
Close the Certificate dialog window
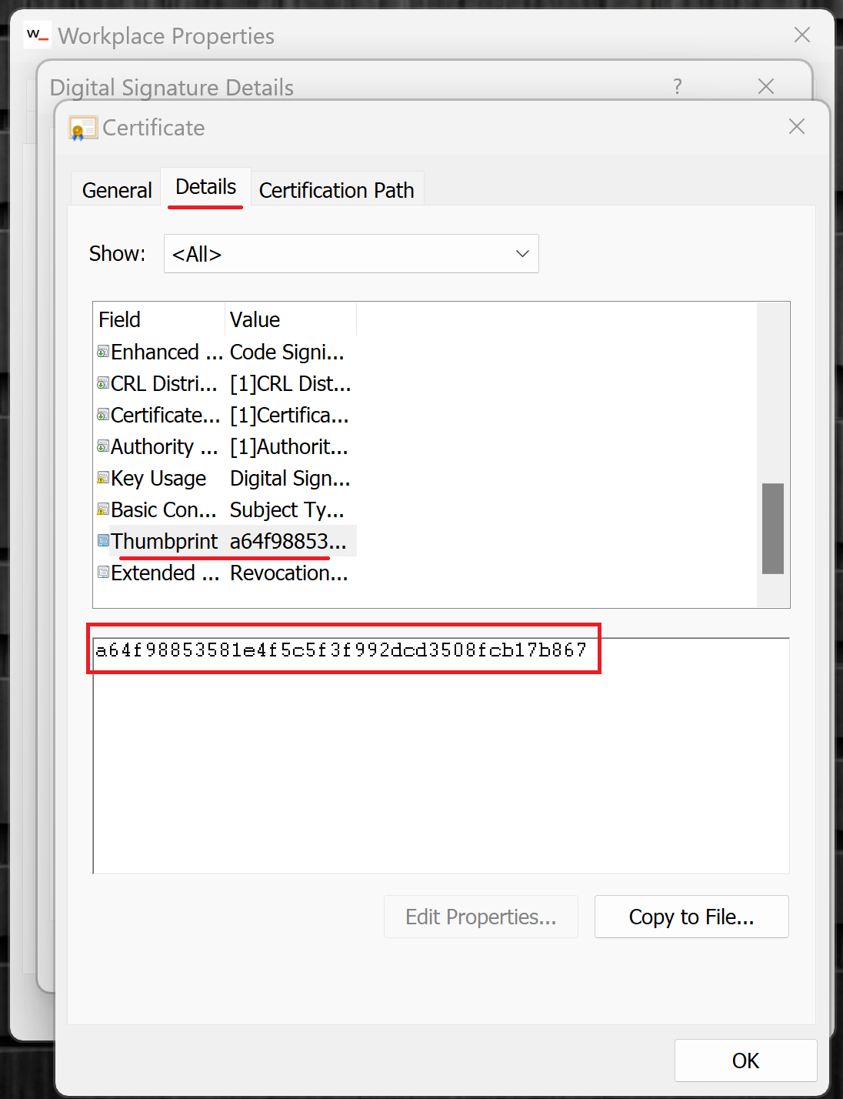[x=796, y=126]
